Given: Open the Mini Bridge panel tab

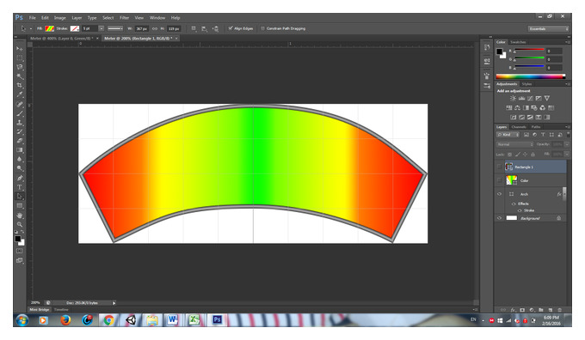Looking at the screenshot, I should coord(40,309).
